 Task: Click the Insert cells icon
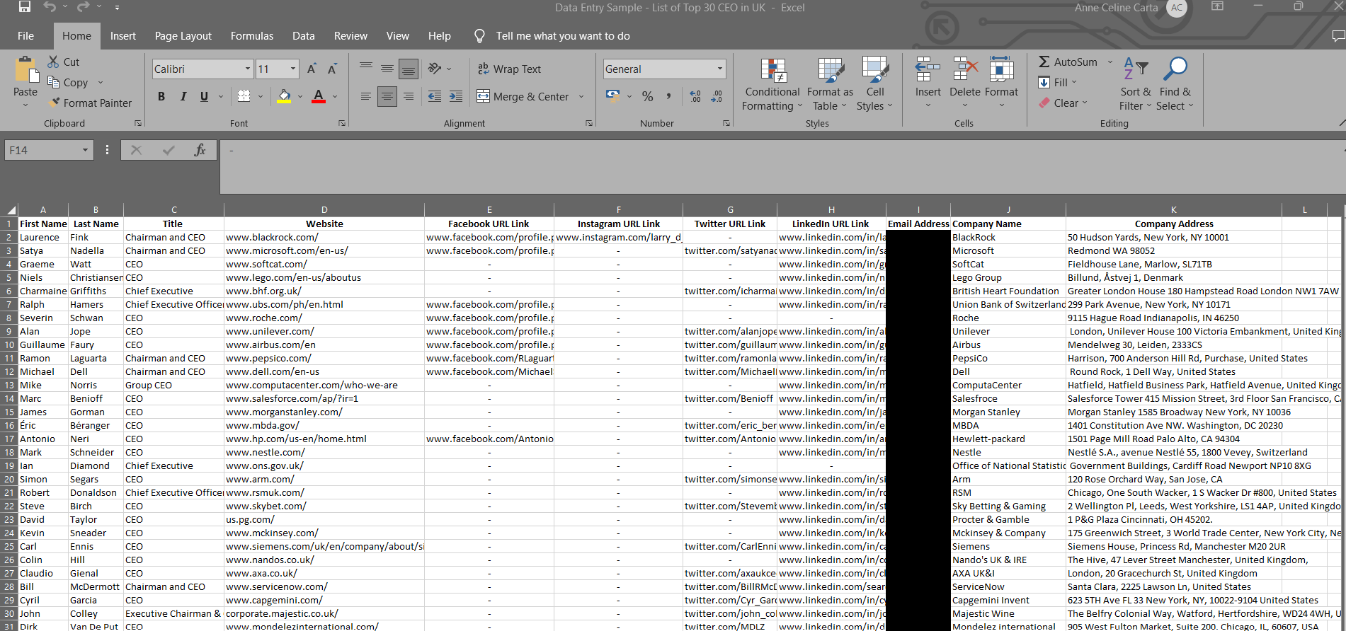(x=928, y=69)
